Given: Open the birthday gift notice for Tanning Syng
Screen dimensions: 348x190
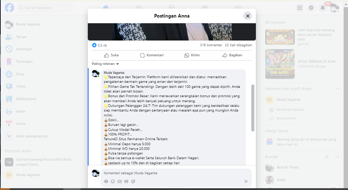Looking at the screenshot, I should 302,142.
